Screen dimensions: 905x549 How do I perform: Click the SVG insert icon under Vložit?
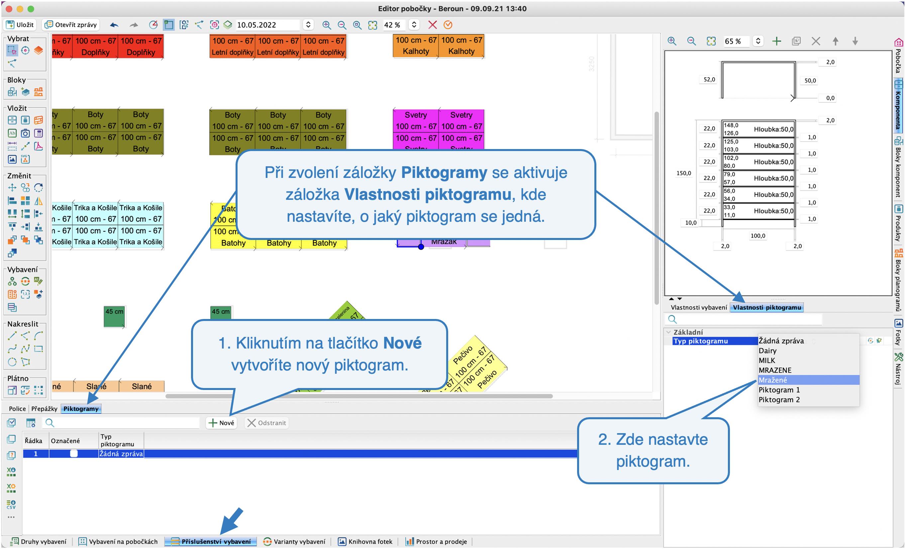25,159
